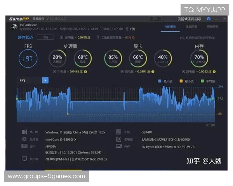Click the help icon after 0.0475 度
The height and width of the screenshot is (186, 233).
(x=85, y=72)
